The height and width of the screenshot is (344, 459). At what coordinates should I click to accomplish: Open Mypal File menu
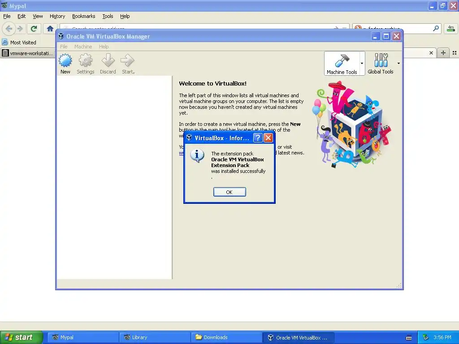pyautogui.click(x=7, y=16)
